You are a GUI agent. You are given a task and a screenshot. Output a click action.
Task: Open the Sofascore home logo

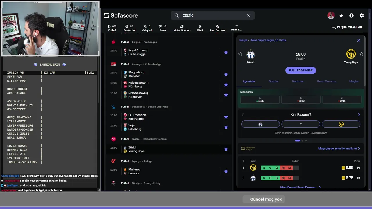click(121, 15)
